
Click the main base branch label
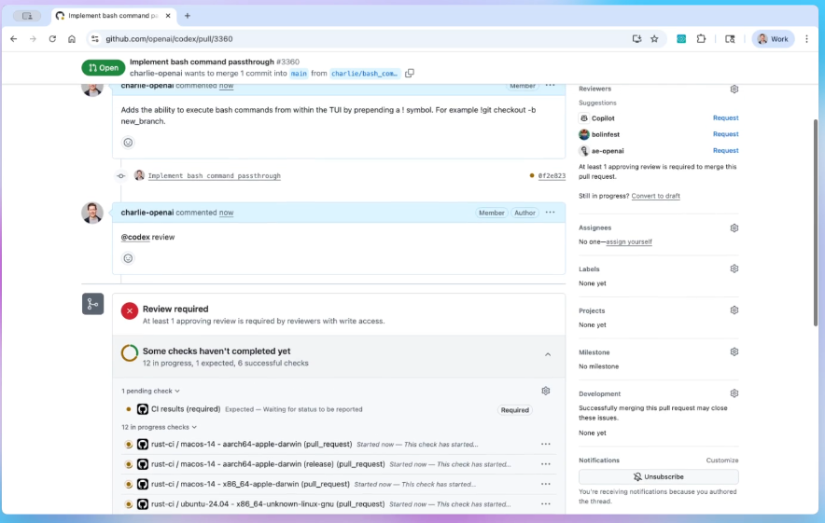pyautogui.click(x=299, y=74)
